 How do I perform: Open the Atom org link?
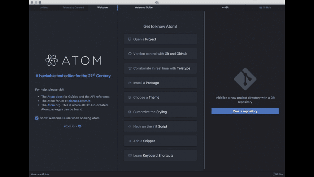click(x=54, y=105)
